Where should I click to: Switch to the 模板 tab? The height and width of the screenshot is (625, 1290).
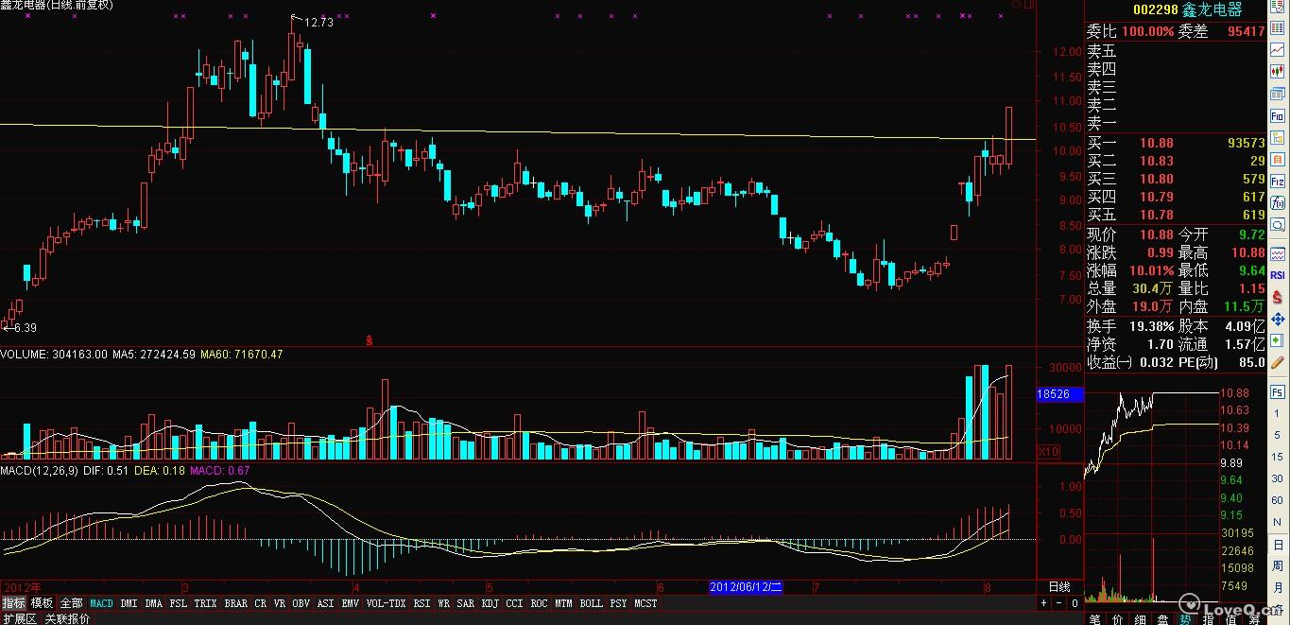[43, 603]
